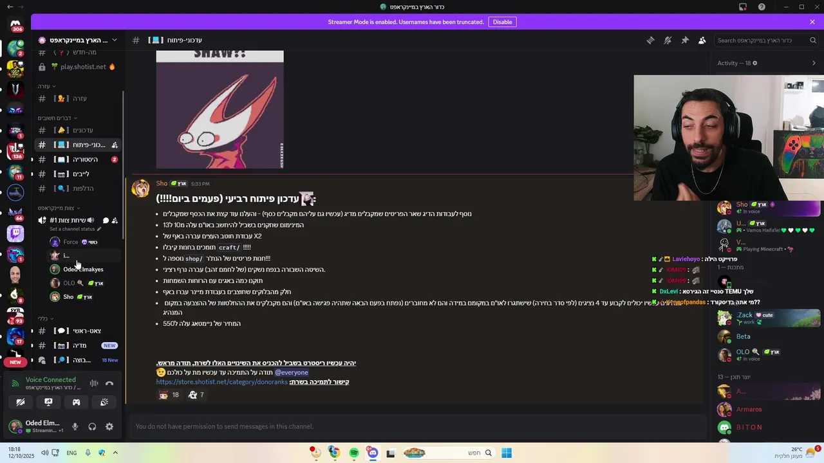This screenshot has height=463, width=824.
Task: Collapse the דברים חשובים category
Action: [x=57, y=118]
